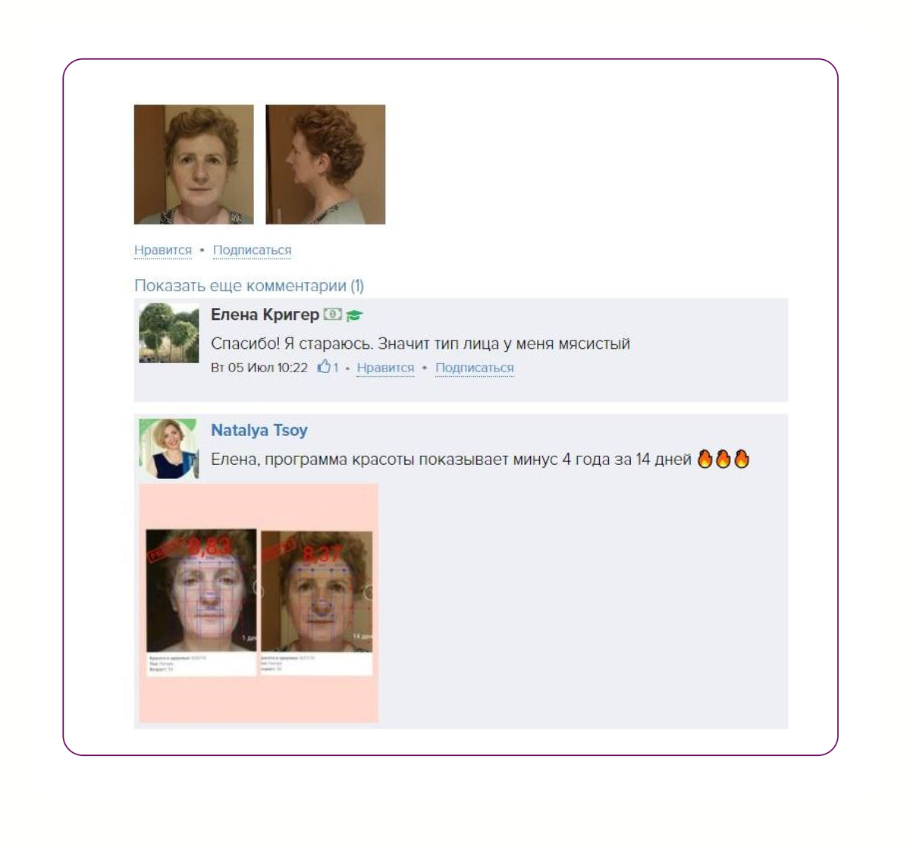Screen dimensions: 910x853
Task: Open the Елена Кригер profile name
Action: click(265, 315)
